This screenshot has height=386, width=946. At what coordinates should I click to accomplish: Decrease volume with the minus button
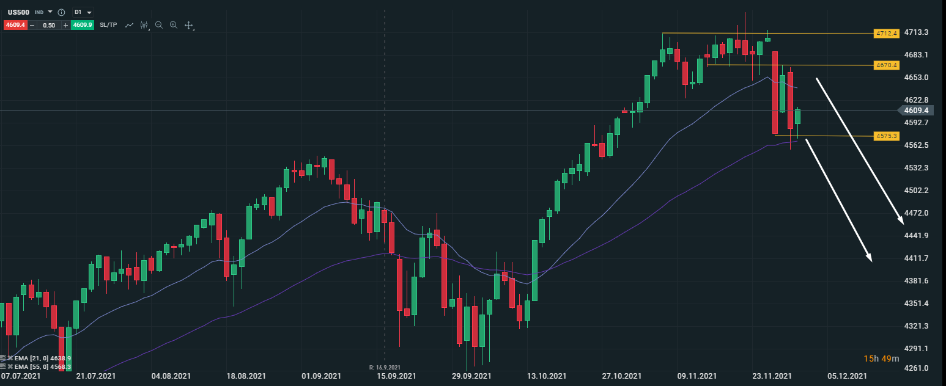[32, 25]
